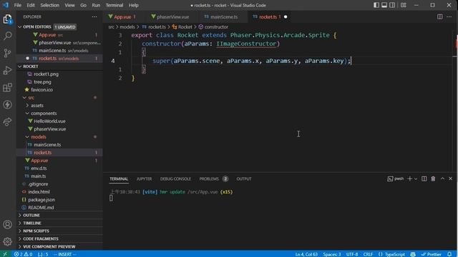Kill terminal with trash icon
Screen dimensions: 458x257
[433, 178]
